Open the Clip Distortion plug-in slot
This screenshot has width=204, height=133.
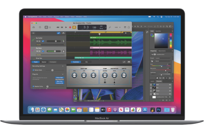coord(60,80)
